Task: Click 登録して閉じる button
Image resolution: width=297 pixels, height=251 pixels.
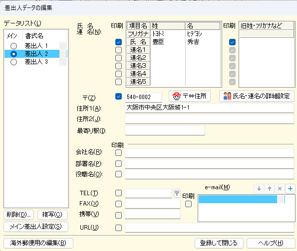Action: pos(219,243)
